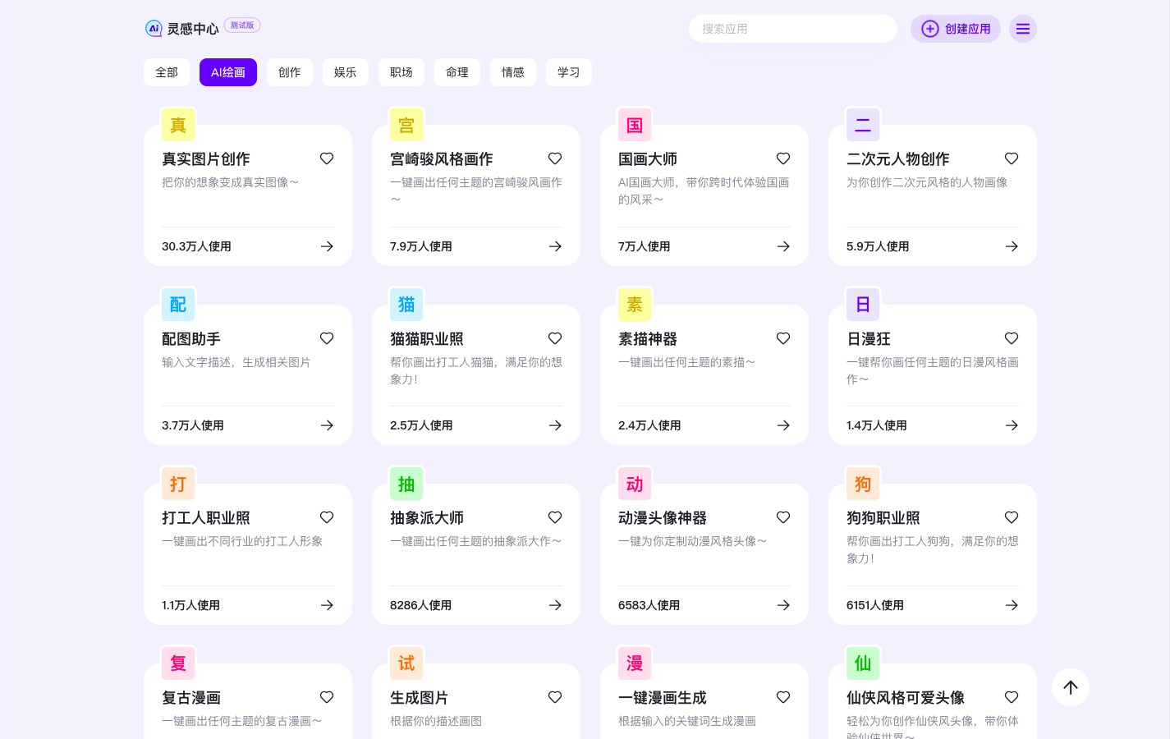Click the 猫 icon for 猫猫职业照
Screen dimensions: 1170x739
click(406, 305)
